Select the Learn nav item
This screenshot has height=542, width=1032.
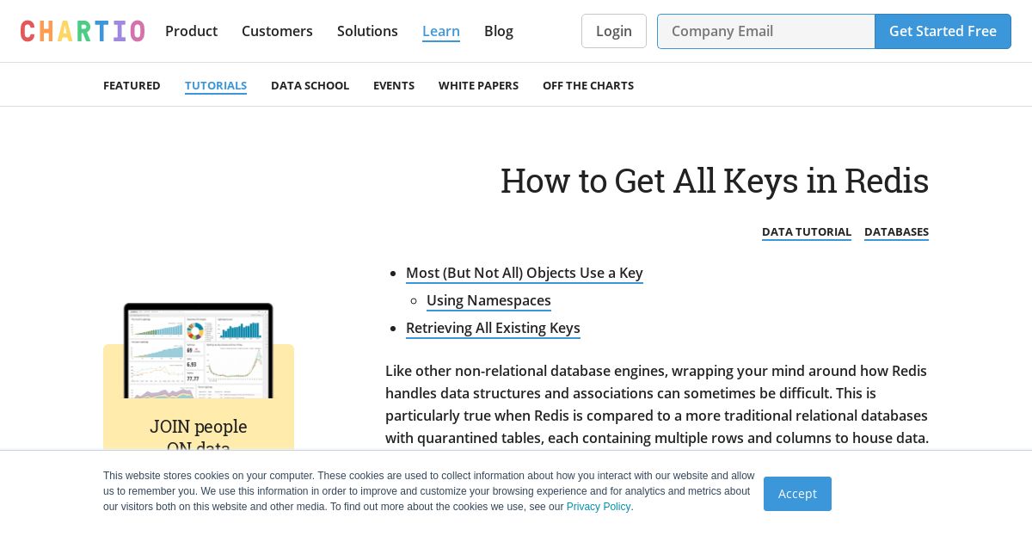point(441,31)
